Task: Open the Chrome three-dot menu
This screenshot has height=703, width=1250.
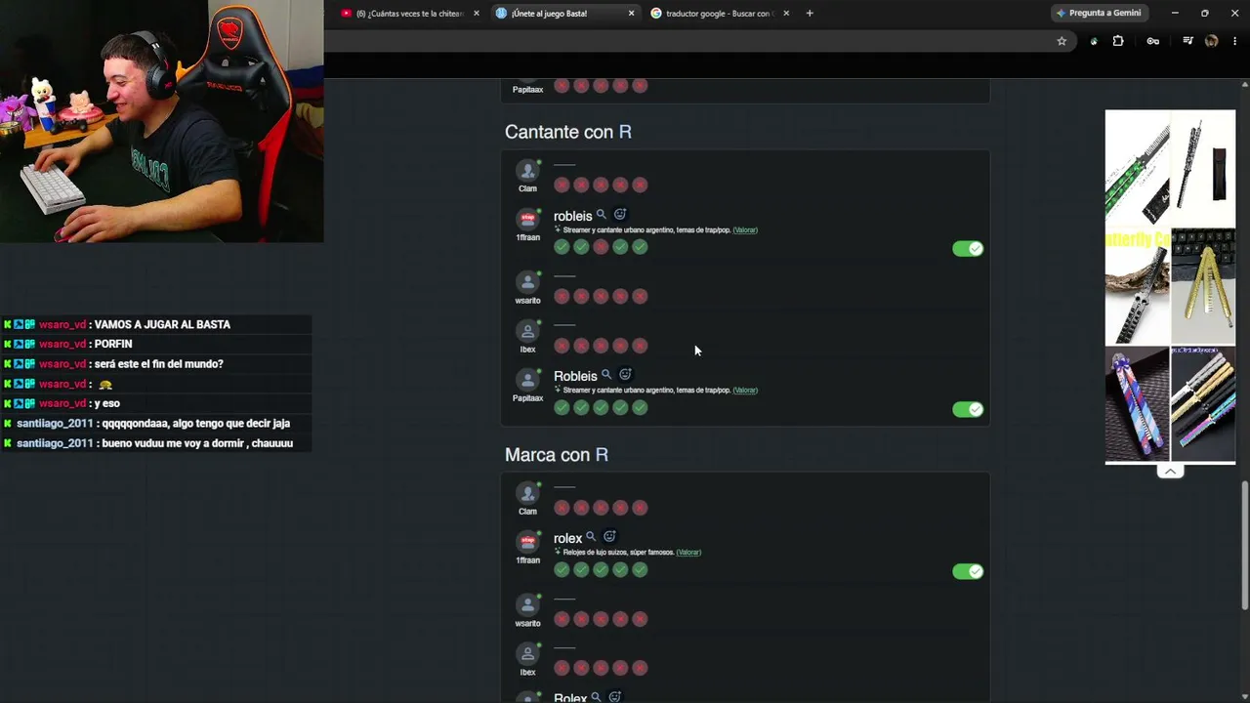Action: coord(1235,41)
